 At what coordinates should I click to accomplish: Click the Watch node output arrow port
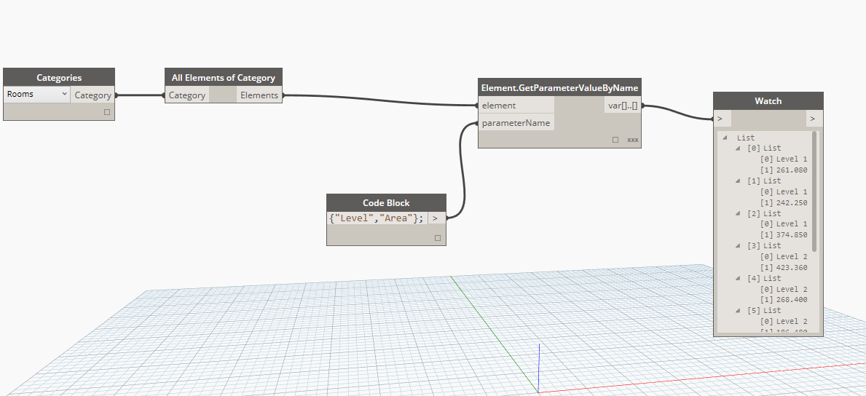814,118
